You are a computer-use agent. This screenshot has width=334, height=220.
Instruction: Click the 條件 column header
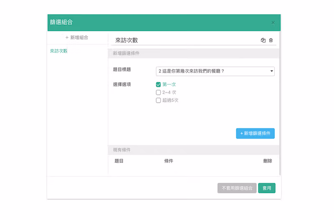point(169,161)
